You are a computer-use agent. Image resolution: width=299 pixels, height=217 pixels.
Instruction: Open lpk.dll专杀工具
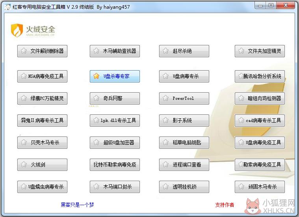(x=115, y=121)
